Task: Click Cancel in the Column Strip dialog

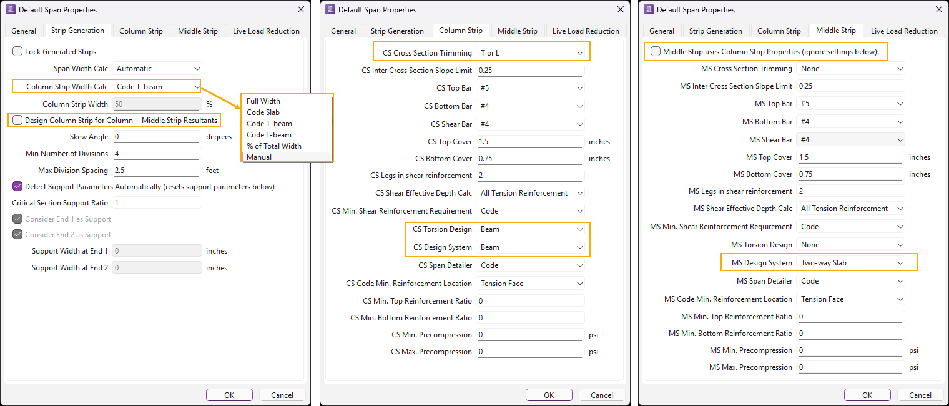Action: tap(602, 395)
